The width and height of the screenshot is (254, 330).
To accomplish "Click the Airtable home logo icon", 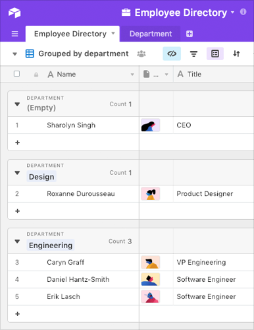I will coord(14,13).
